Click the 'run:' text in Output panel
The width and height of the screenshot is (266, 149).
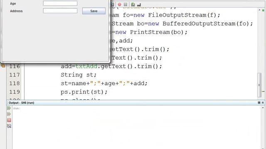coord(17,108)
